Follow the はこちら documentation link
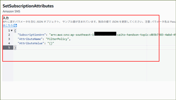Image resolution: width=176 pixels, height=100 pixels. pyautogui.click(x=8, y=25)
